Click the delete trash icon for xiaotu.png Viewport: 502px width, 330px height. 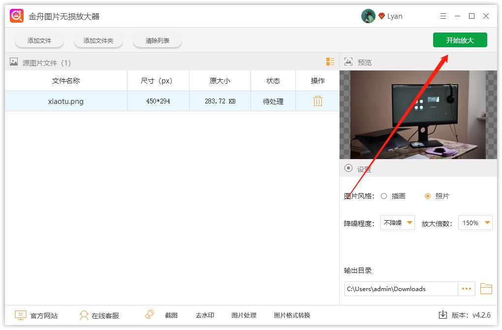(x=317, y=101)
